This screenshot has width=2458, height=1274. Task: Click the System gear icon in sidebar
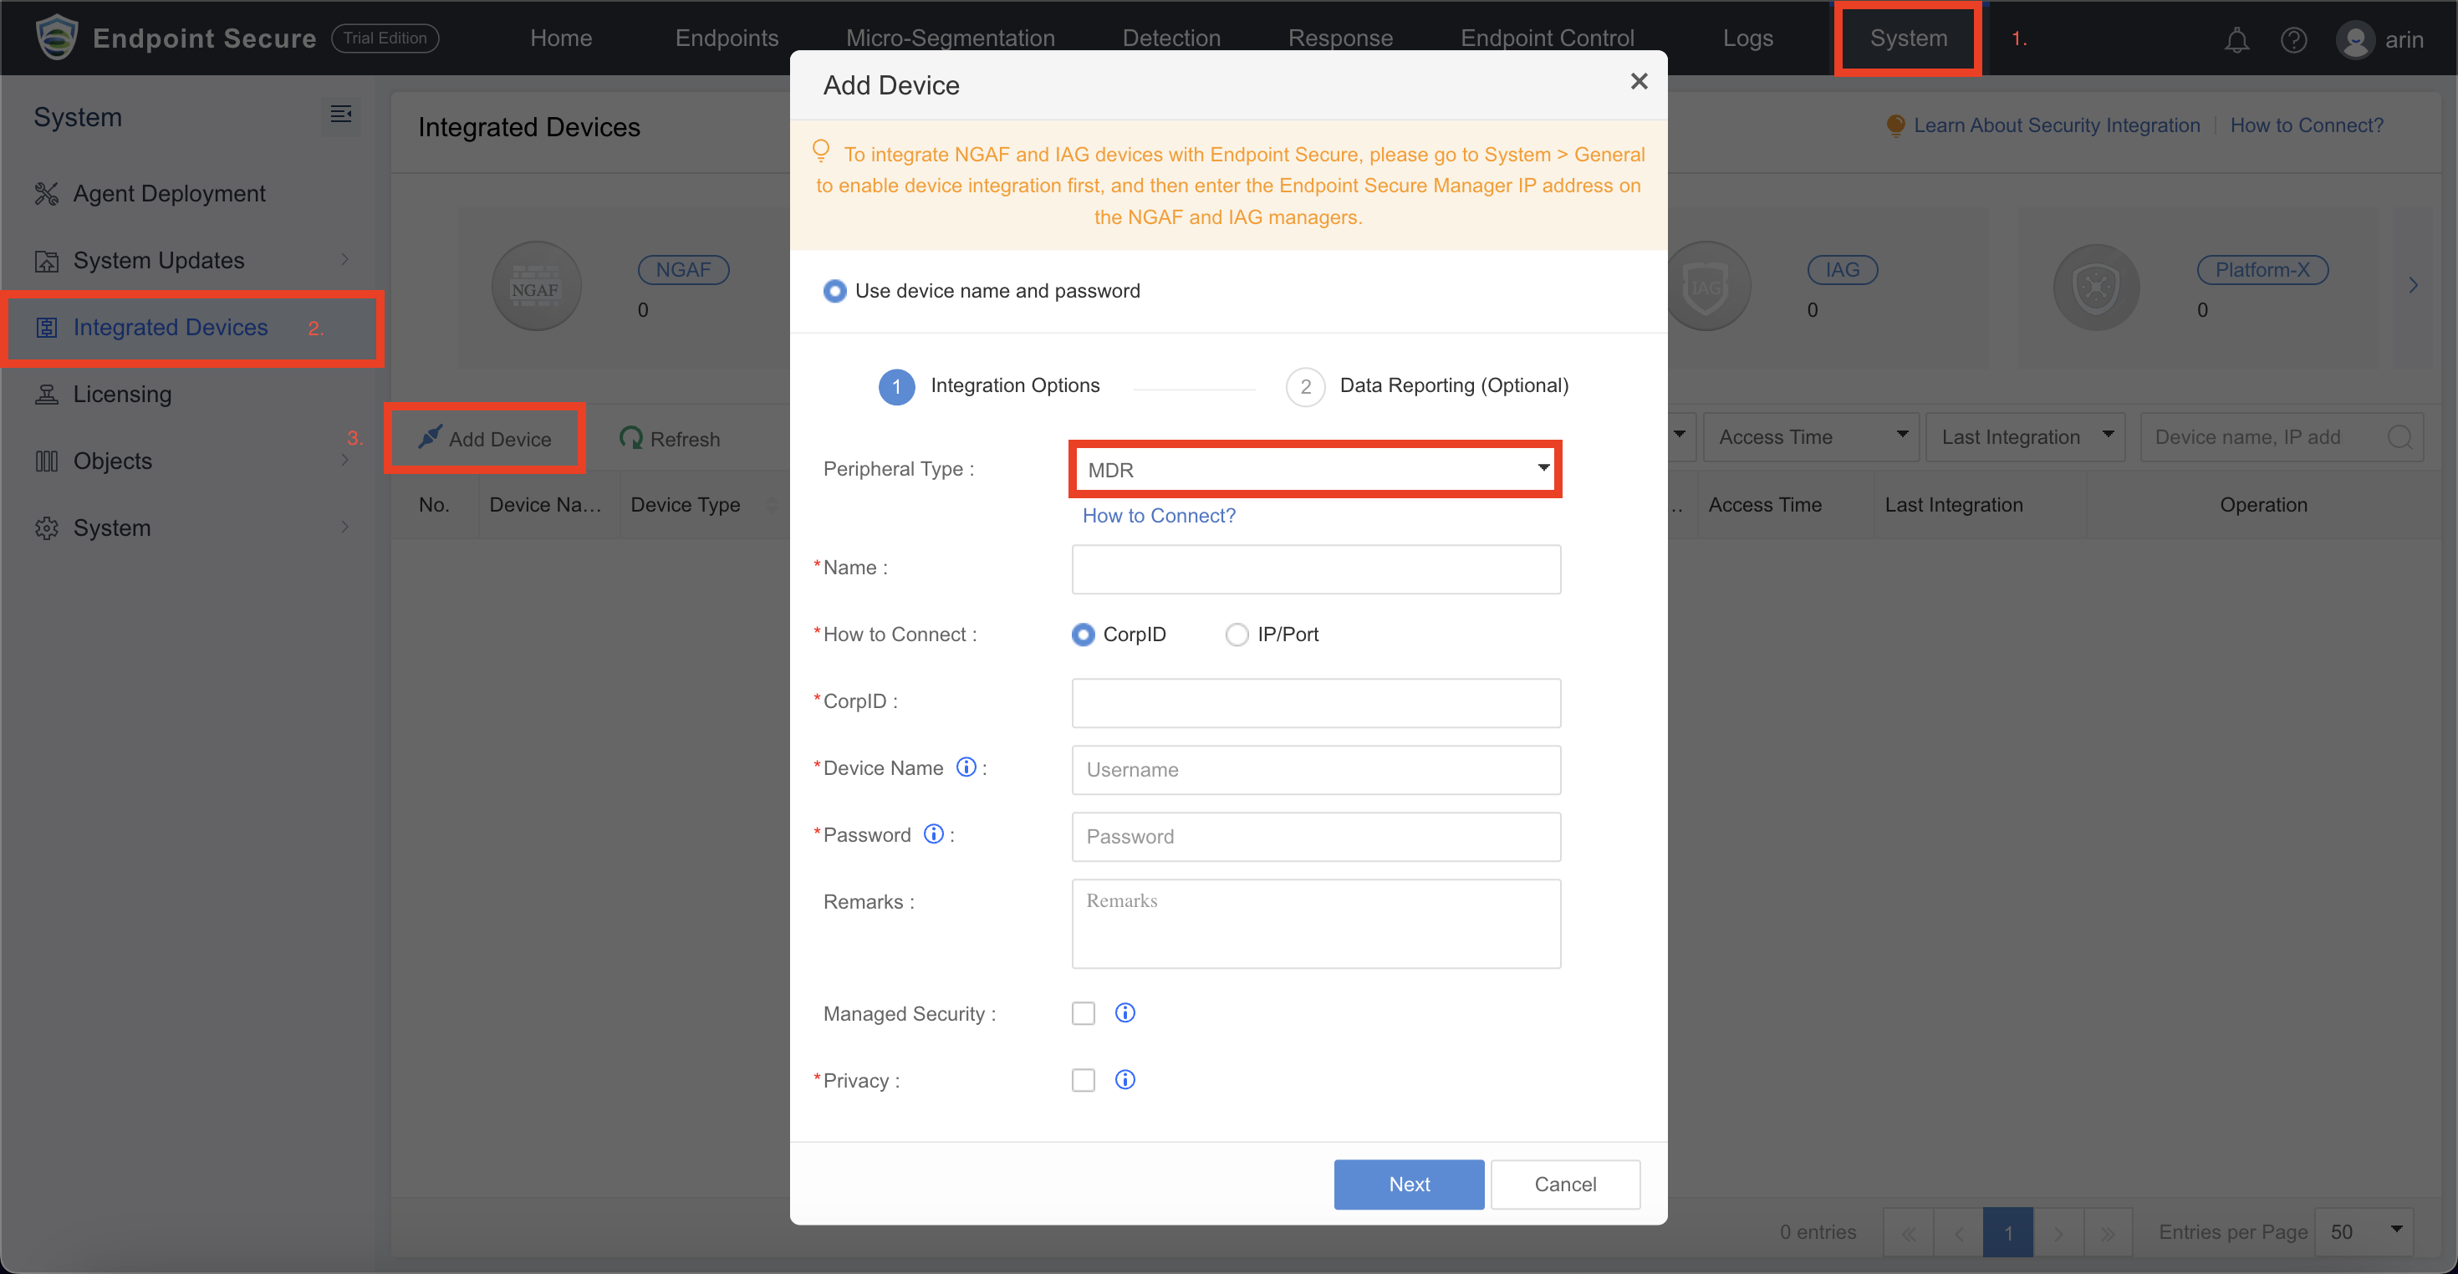click(x=46, y=527)
